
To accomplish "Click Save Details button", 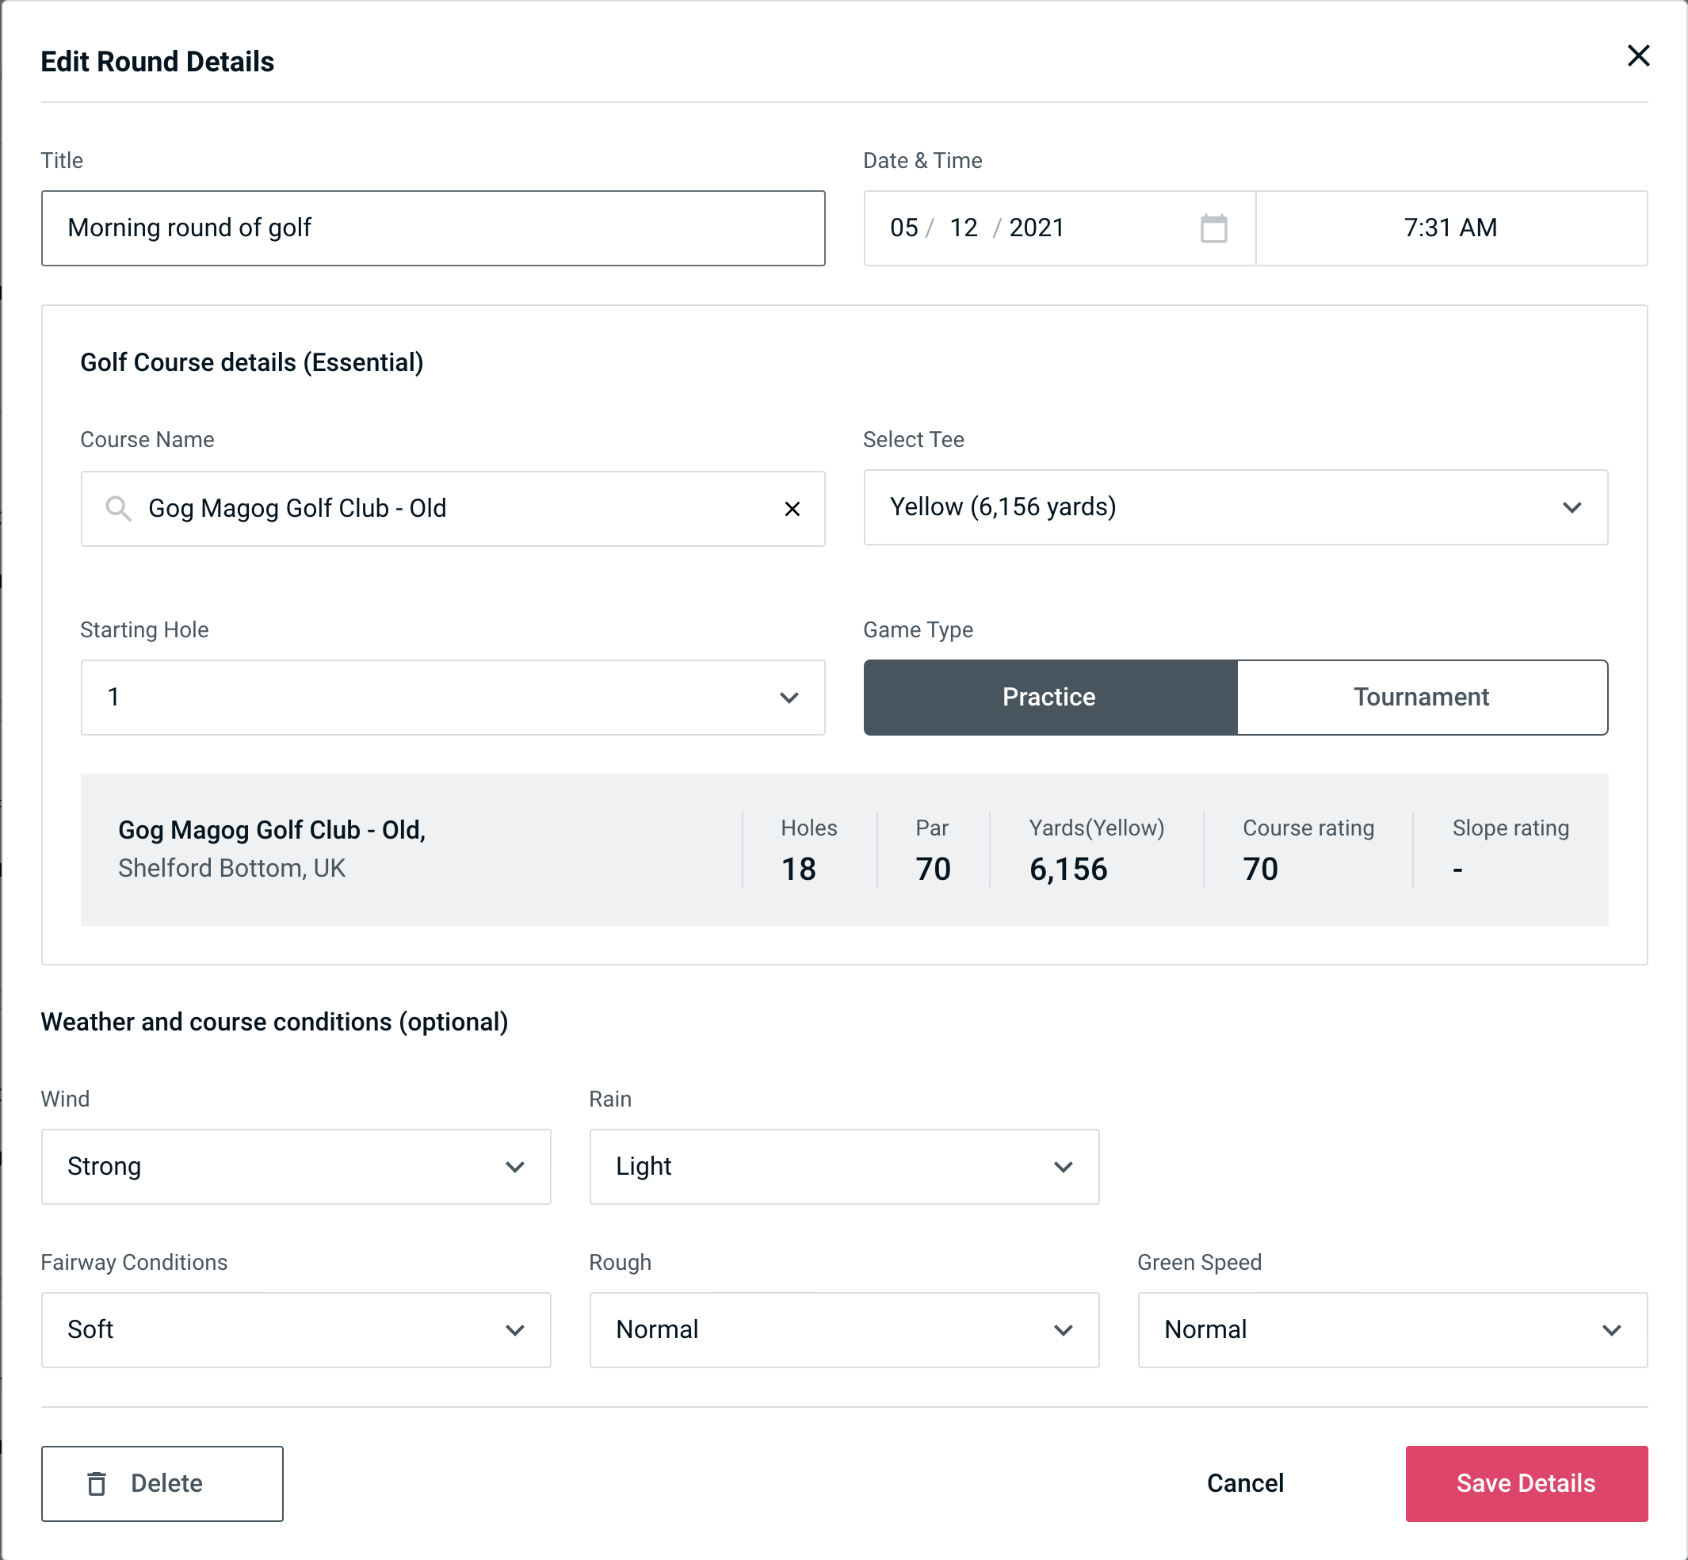I will [x=1525, y=1482].
